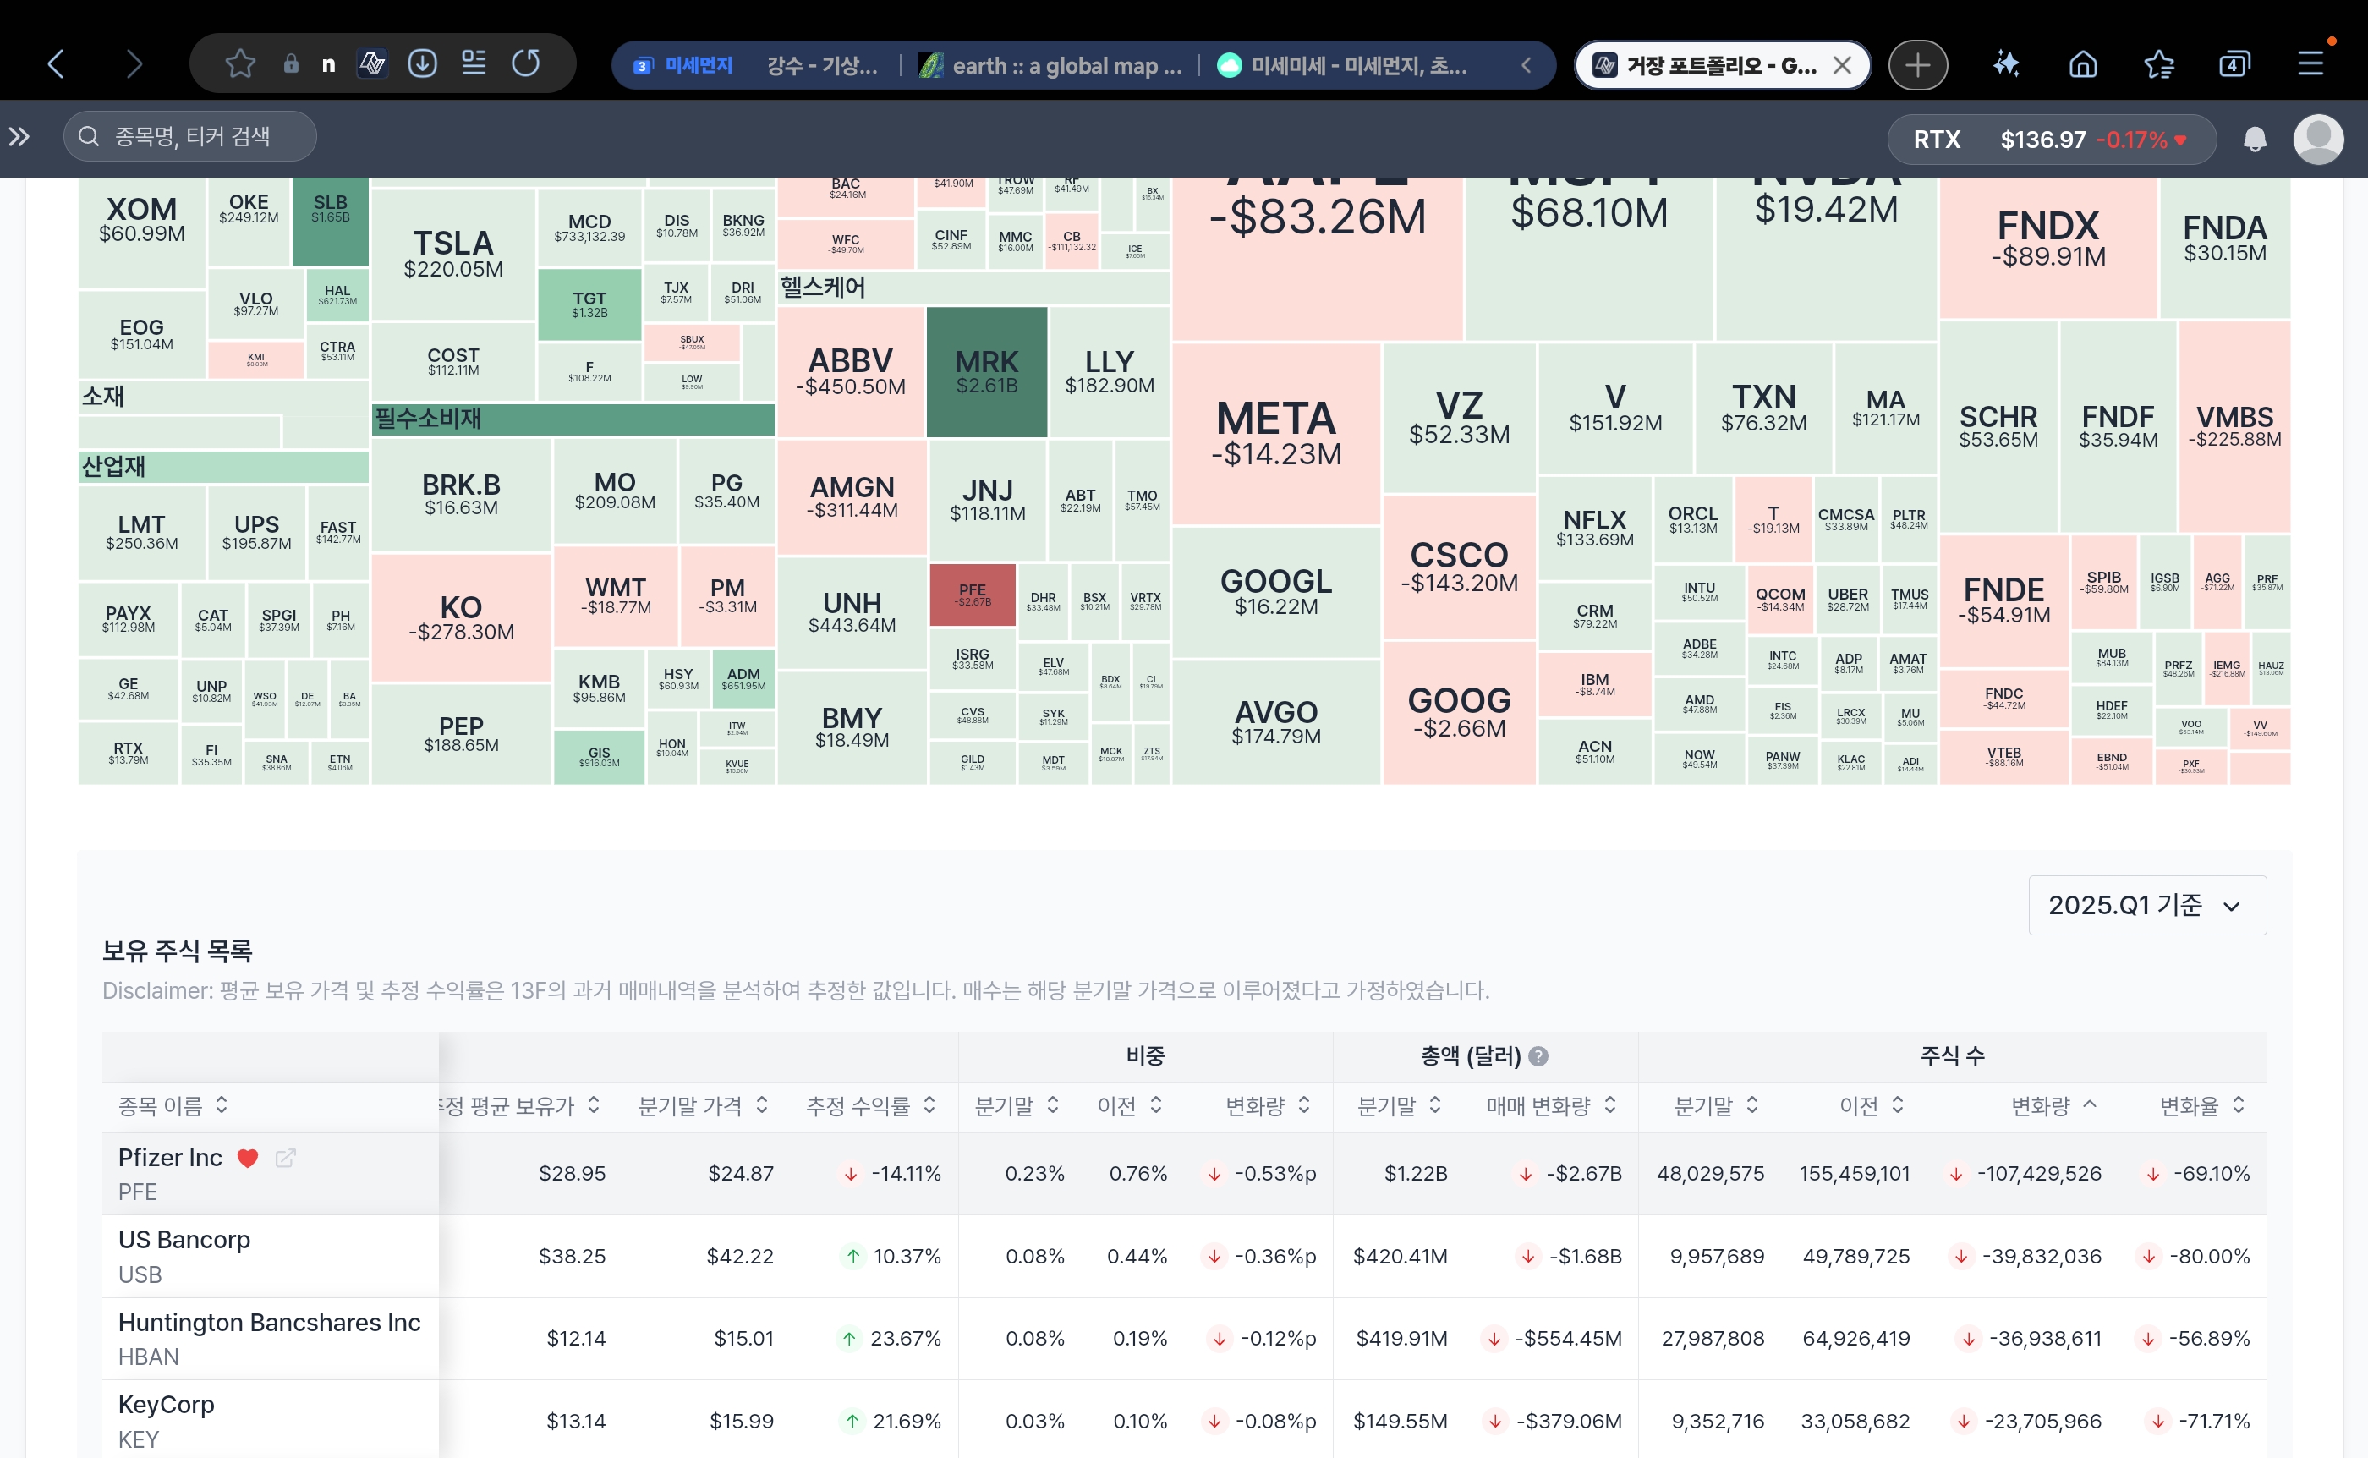Select the XOM treemap tile
2368x1458 pixels.
pos(142,233)
